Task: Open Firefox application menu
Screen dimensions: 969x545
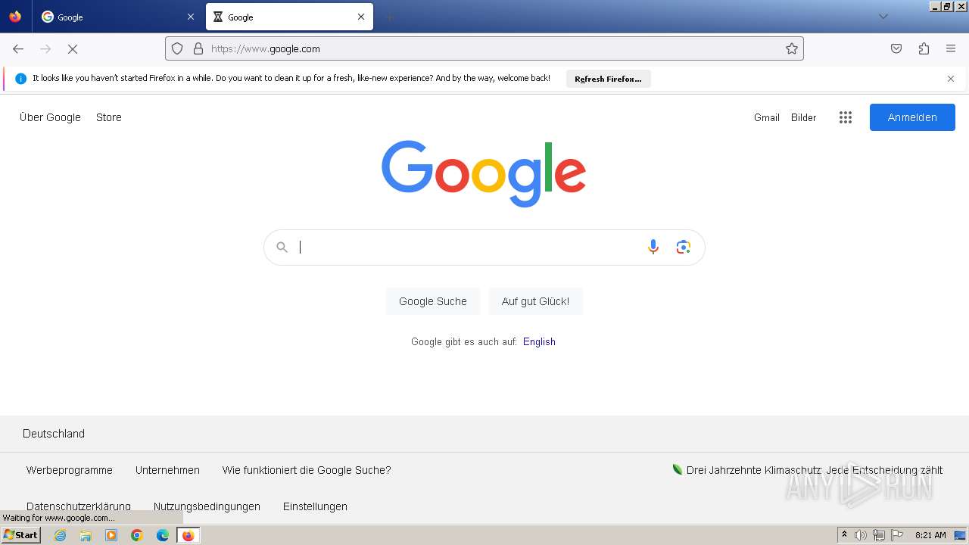Action: (951, 48)
